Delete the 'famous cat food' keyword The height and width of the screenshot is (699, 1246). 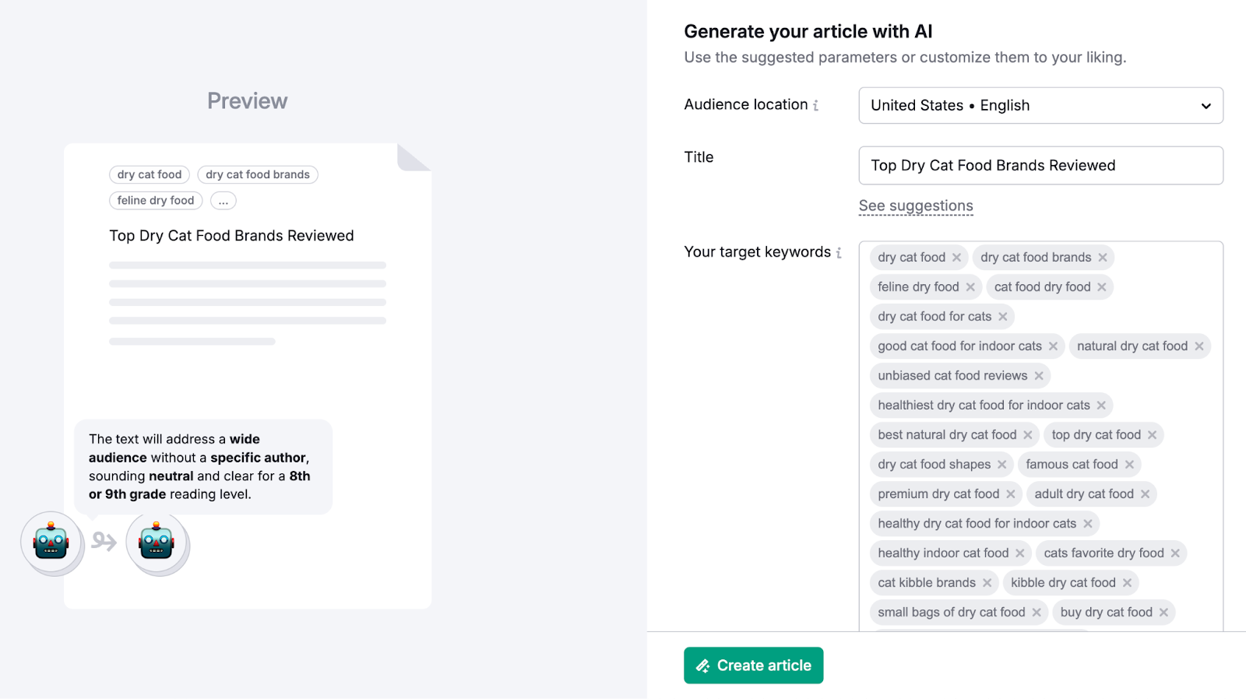point(1129,465)
